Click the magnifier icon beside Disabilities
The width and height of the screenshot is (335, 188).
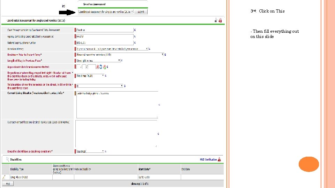pyautogui.click(x=7, y=159)
